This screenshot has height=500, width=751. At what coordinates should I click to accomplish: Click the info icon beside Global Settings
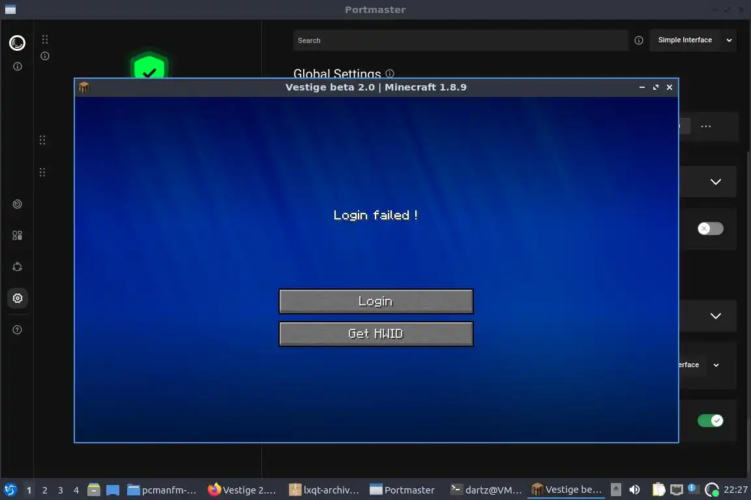390,73
